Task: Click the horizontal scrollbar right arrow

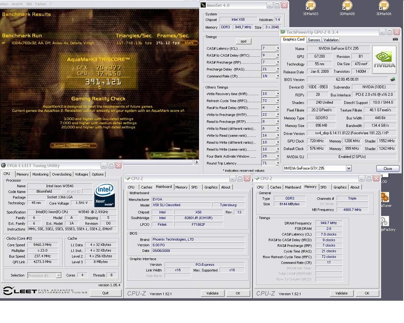Action: pos(197,162)
